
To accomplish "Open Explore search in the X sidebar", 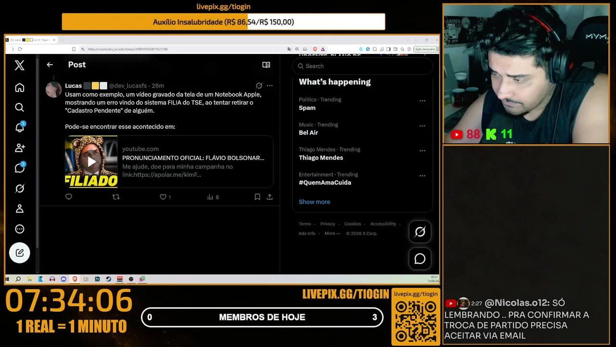I will [x=19, y=107].
